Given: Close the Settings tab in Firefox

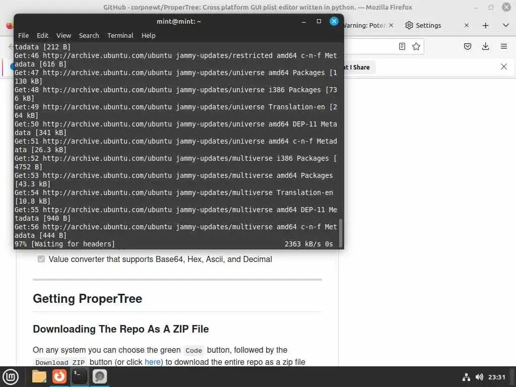Looking at the screenshot, I should pyautogui.click(x=466, y=25).
